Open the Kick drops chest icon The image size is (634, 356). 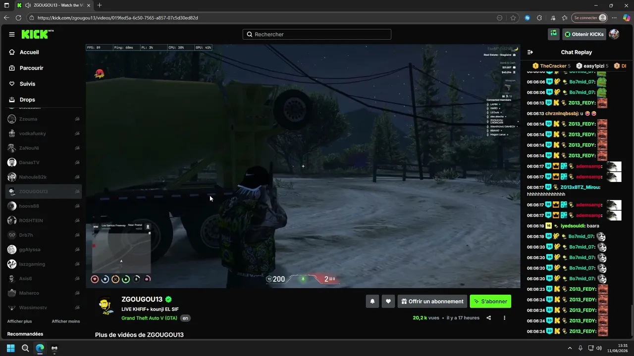(x=554, y=34)
